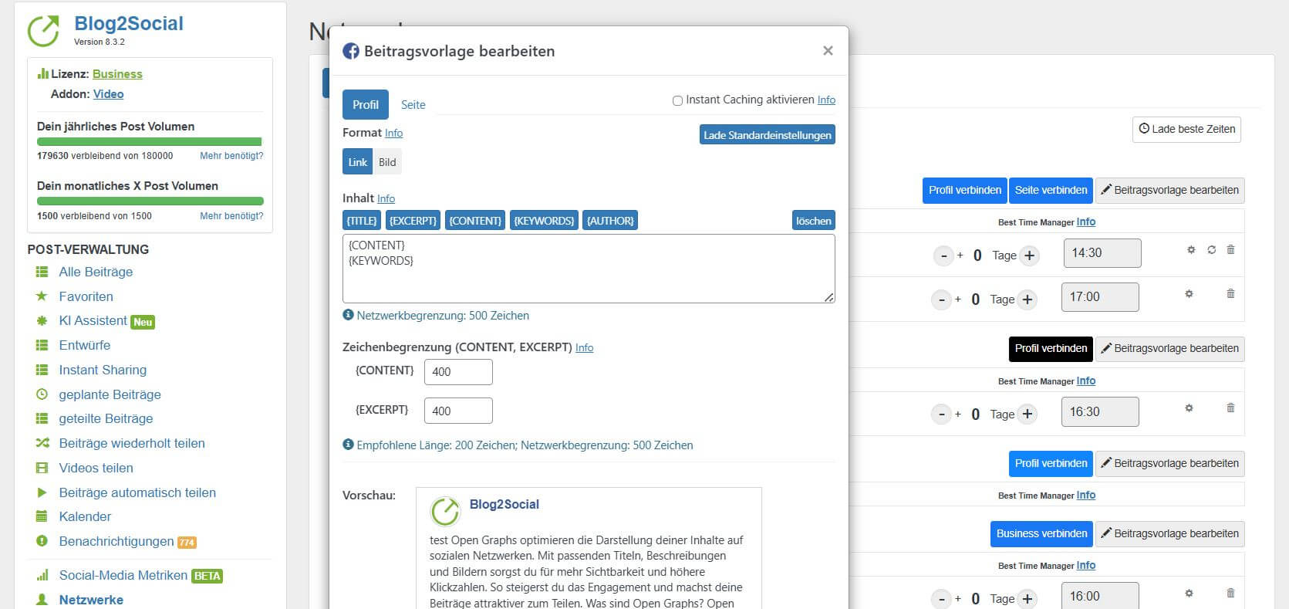Switch to the Profil tab

pyautogui.click(x=366, y=105)
